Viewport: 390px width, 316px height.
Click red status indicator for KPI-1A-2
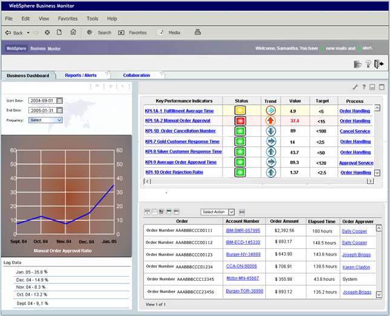point(240,121)
